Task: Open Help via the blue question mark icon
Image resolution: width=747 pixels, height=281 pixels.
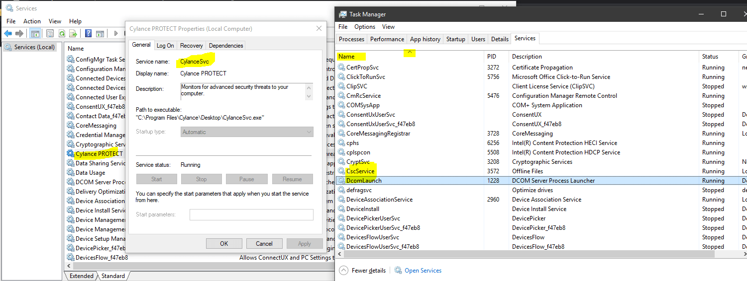Action: (88, 33)
